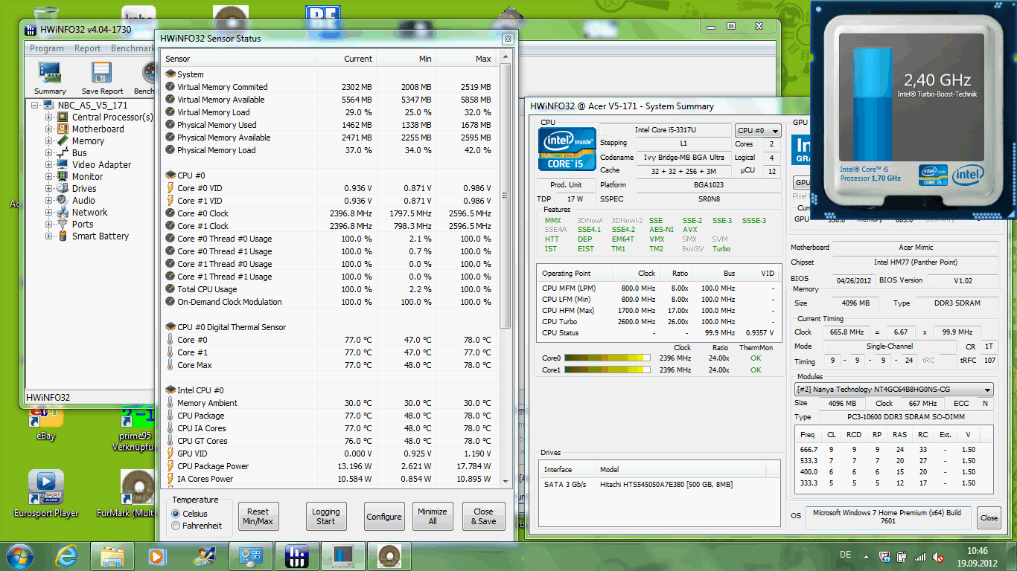
Task: Click the sensor list scroll up arrow
Action: 506,58
